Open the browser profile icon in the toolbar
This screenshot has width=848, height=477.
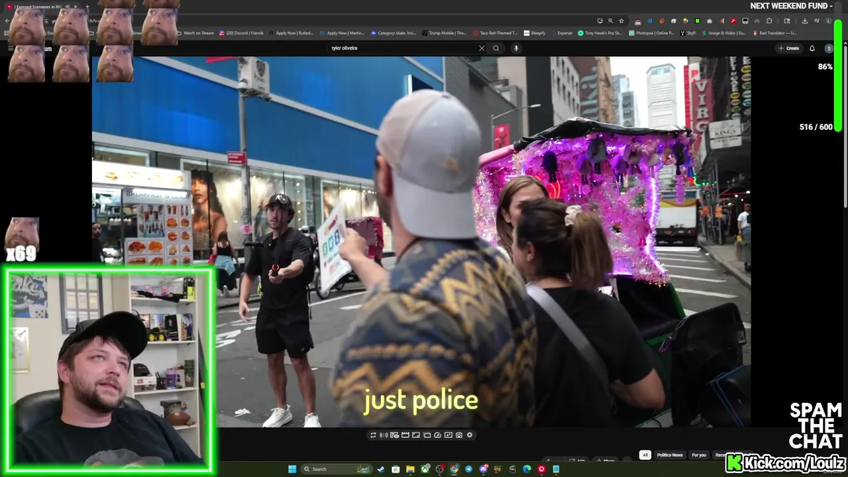(x=829, y=21)
